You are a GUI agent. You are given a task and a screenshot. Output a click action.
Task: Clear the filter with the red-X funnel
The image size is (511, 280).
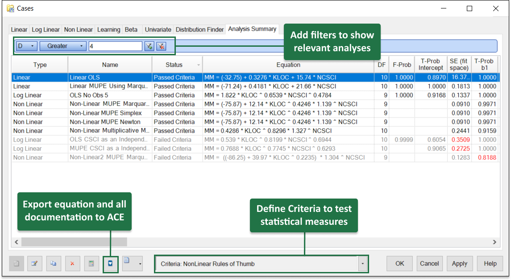pyautogui.click(x=161, y=46)
